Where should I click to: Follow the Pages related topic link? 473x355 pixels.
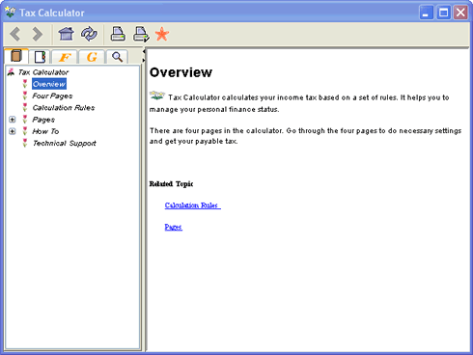[174, 227]
